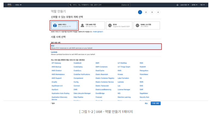Select the Lambda use case

click(106, 53)
